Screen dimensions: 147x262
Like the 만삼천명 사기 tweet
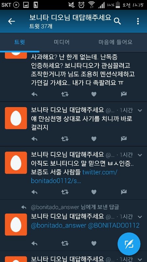tap(94, 139)
